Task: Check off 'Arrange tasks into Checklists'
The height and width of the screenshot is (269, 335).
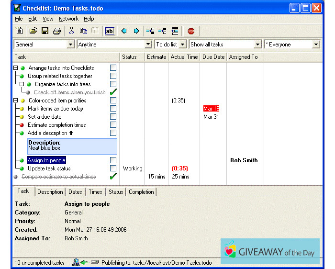Action: click(113, 68)
